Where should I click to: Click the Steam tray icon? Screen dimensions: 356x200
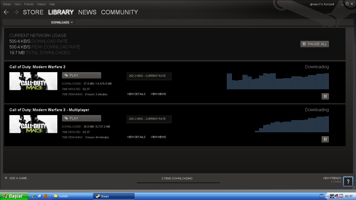point(332,196)
